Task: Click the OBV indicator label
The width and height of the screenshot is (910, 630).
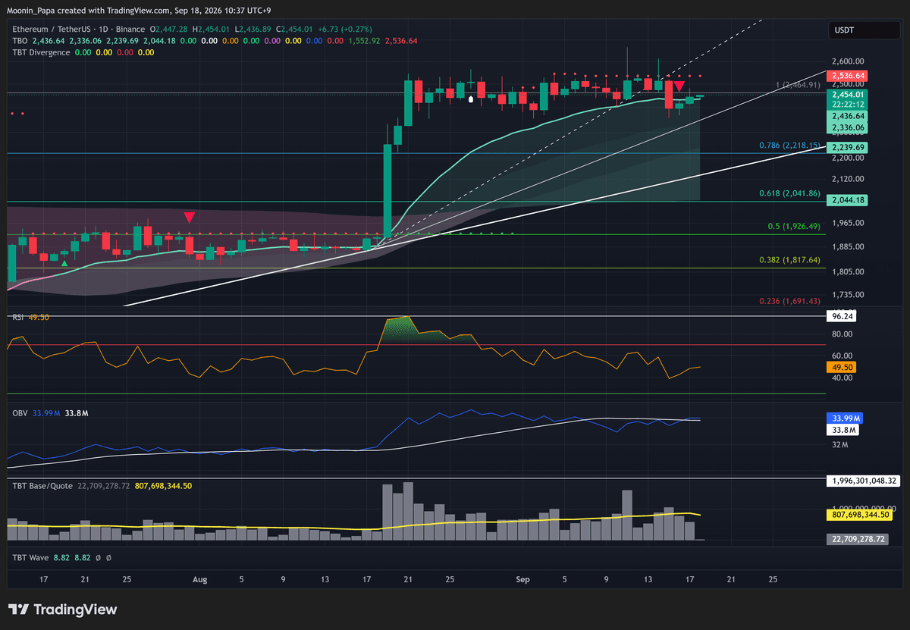Action: 20,413
